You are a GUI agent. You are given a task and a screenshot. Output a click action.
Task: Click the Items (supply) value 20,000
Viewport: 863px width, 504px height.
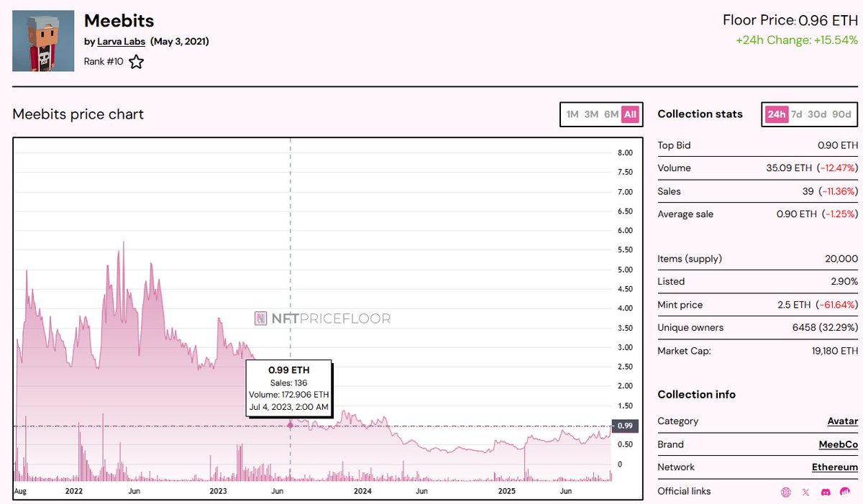tap(841, 259)
